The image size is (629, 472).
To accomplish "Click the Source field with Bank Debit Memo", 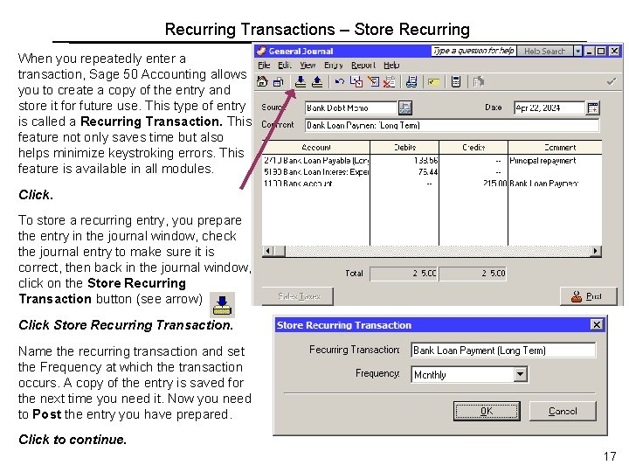I will tap(350, 108).
